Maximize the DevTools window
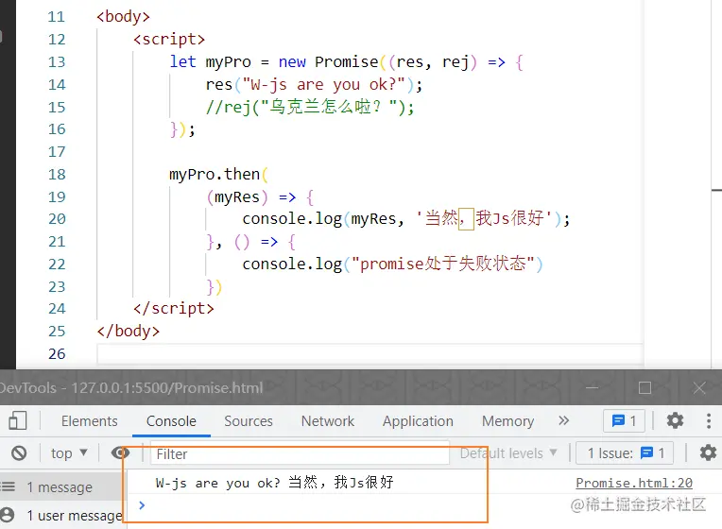 coord(645,387)
